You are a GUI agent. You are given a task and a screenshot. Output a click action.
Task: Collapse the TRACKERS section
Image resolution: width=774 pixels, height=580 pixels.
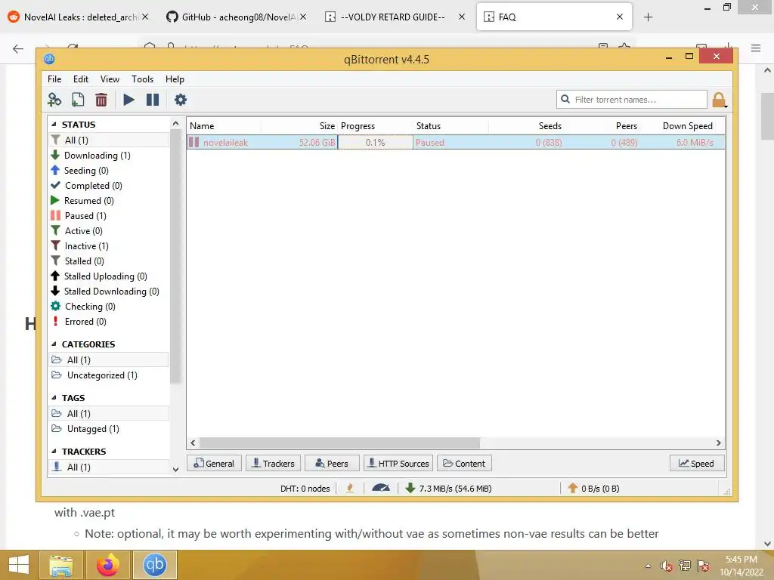click(x=54, y=452)
